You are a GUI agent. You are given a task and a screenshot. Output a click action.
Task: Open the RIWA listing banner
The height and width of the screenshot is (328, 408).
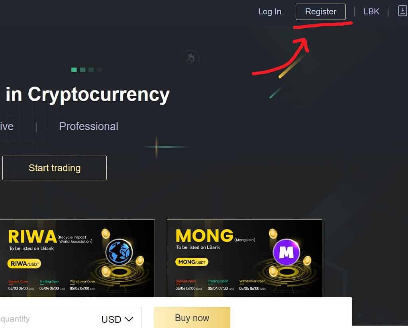77,258
